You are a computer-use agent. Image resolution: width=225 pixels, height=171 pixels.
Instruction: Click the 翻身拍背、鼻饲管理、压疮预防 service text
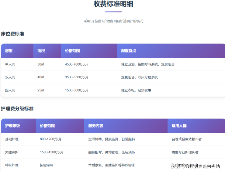coord(112,152)
